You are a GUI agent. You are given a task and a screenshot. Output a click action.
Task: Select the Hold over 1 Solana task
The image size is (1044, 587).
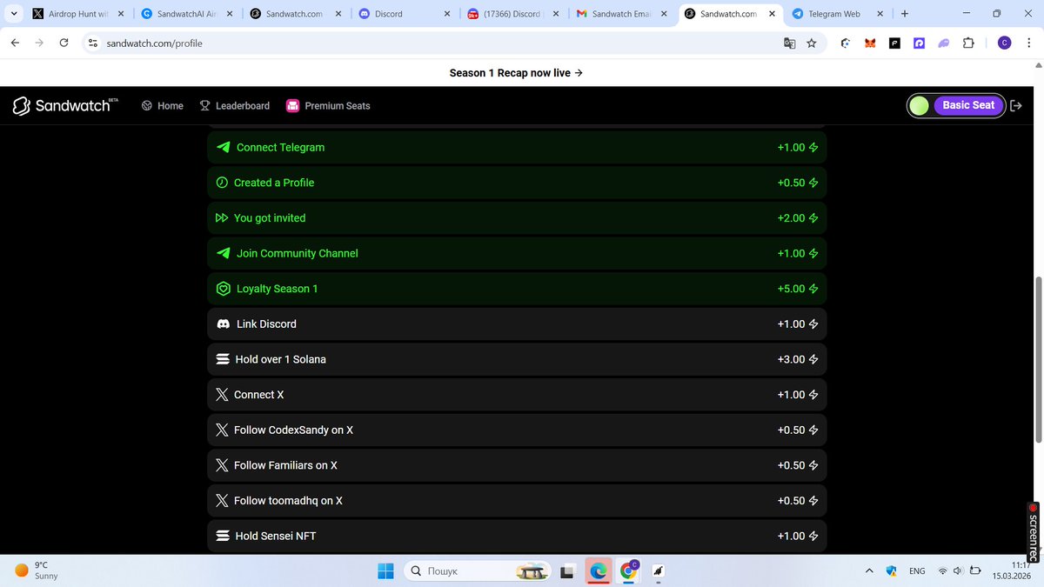click(517, 359)
